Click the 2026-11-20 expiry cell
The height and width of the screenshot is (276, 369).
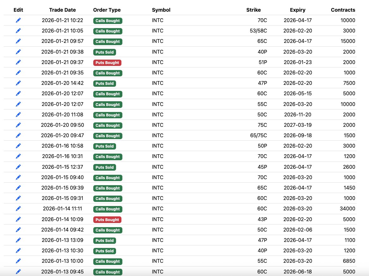pyautogui.click(x=298, y=115)
